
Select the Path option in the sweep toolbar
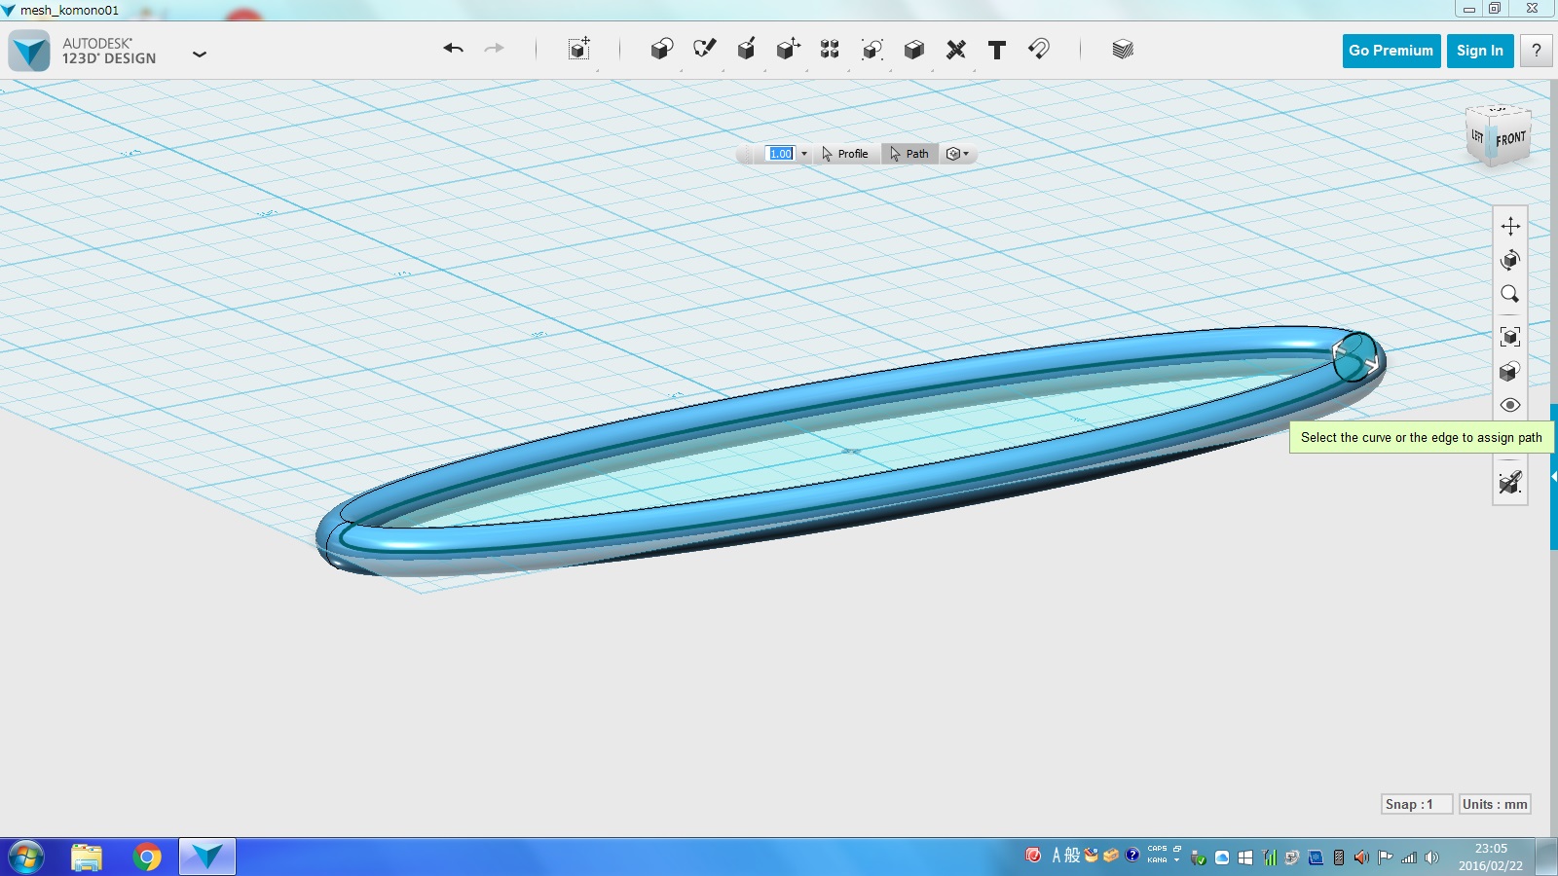point(909,154)
